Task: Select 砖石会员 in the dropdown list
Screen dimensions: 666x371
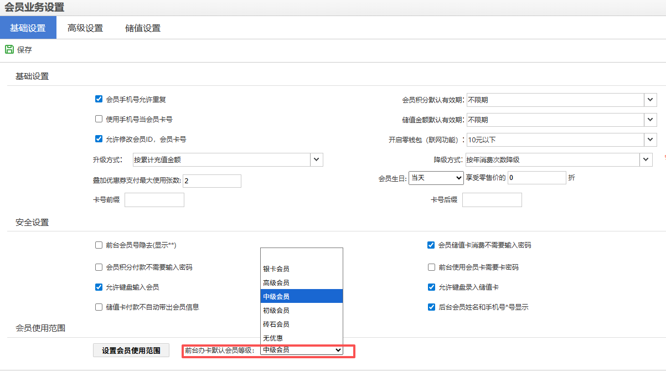Action: (x=276, y=324)
